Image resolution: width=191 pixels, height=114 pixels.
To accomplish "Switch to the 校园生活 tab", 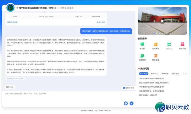I will coord(154,74).
